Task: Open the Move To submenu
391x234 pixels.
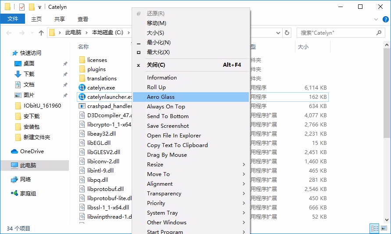Action: click(191, 174)
